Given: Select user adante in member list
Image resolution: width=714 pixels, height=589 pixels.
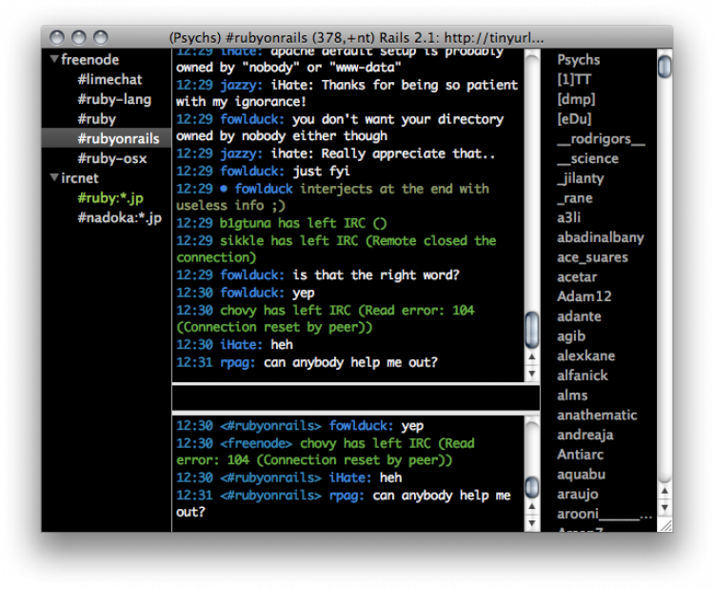Looking at the screenshot, I should (579, 316).
